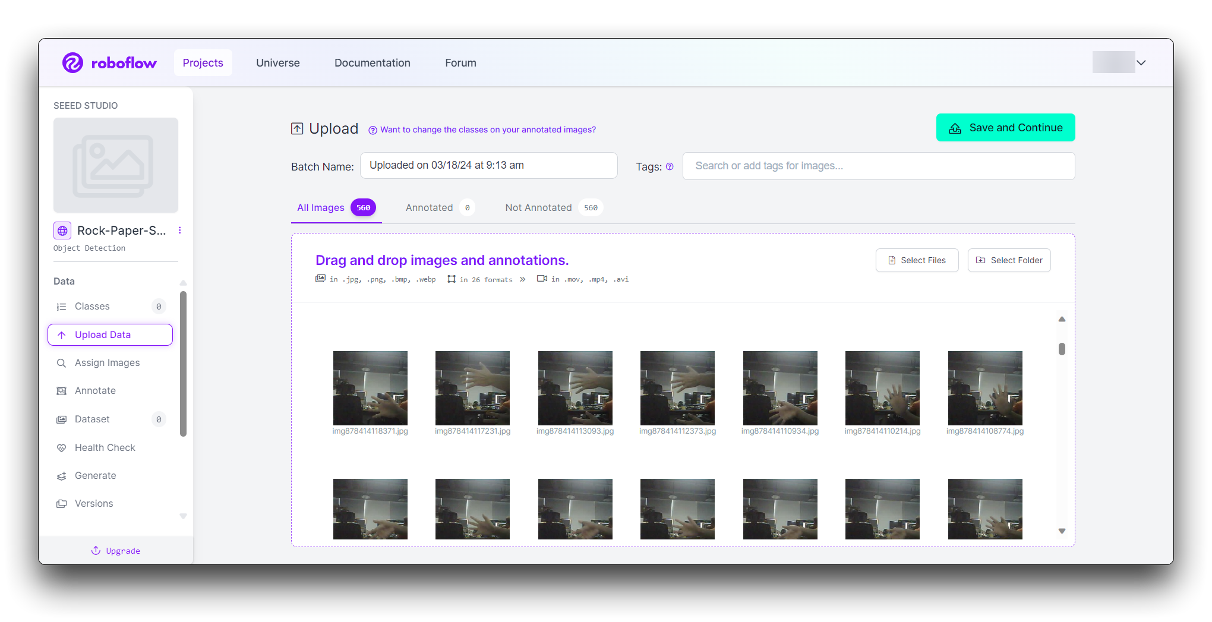1212x622 pixels.
Task: Open Versions in the sidebar
Action: (x=110, y=504)
